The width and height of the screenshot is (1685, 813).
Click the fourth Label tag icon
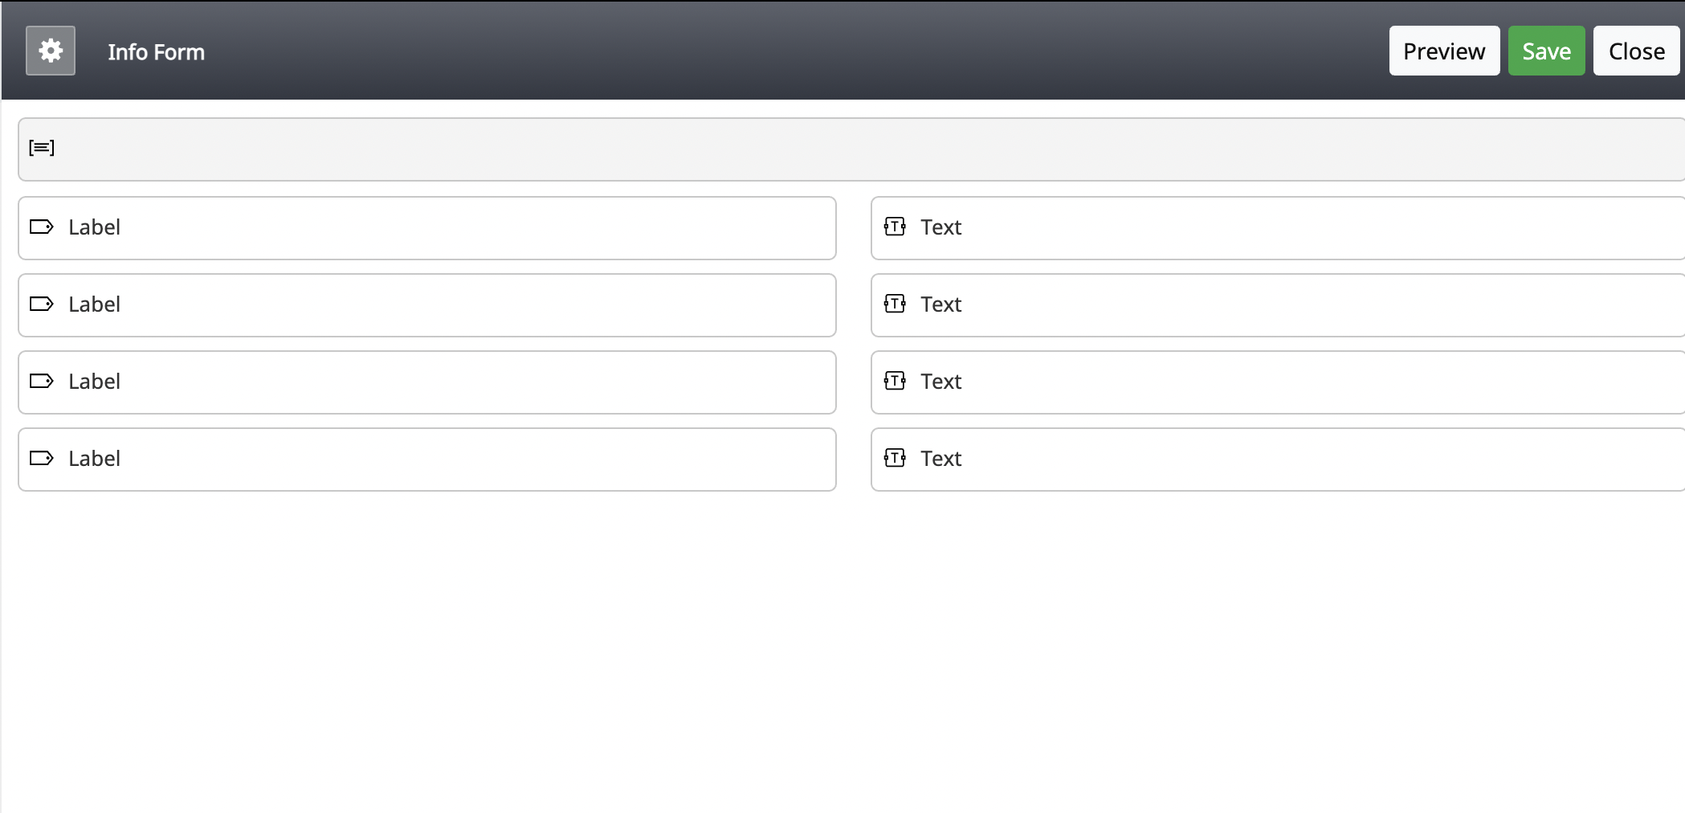click(x=42, y=458)
